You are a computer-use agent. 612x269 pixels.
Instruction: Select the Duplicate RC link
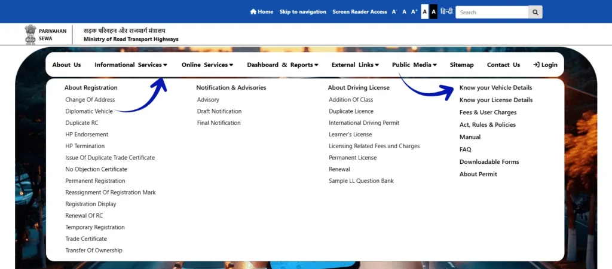click(x=82, y=123)
